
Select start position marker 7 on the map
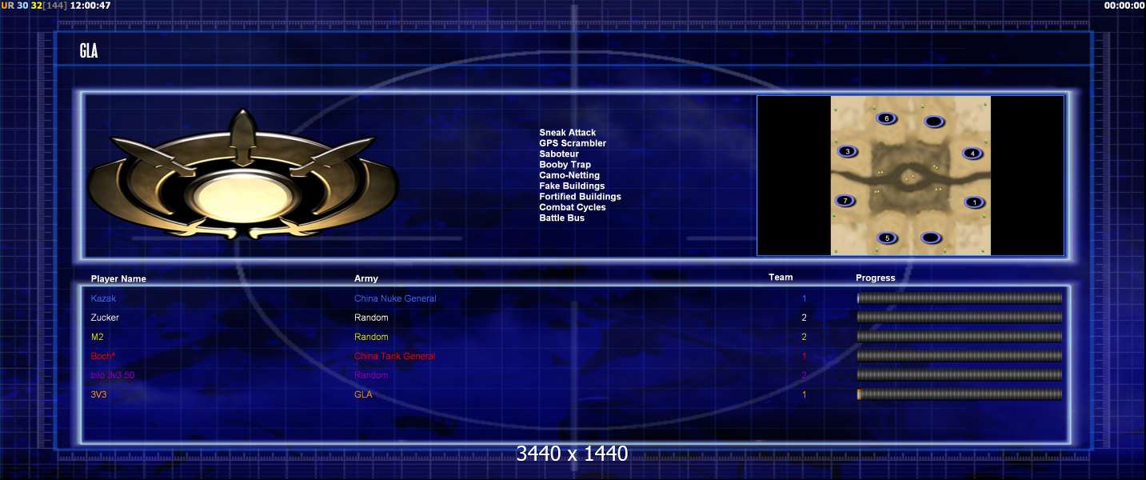pyautogui.click(x=845, y=201)
